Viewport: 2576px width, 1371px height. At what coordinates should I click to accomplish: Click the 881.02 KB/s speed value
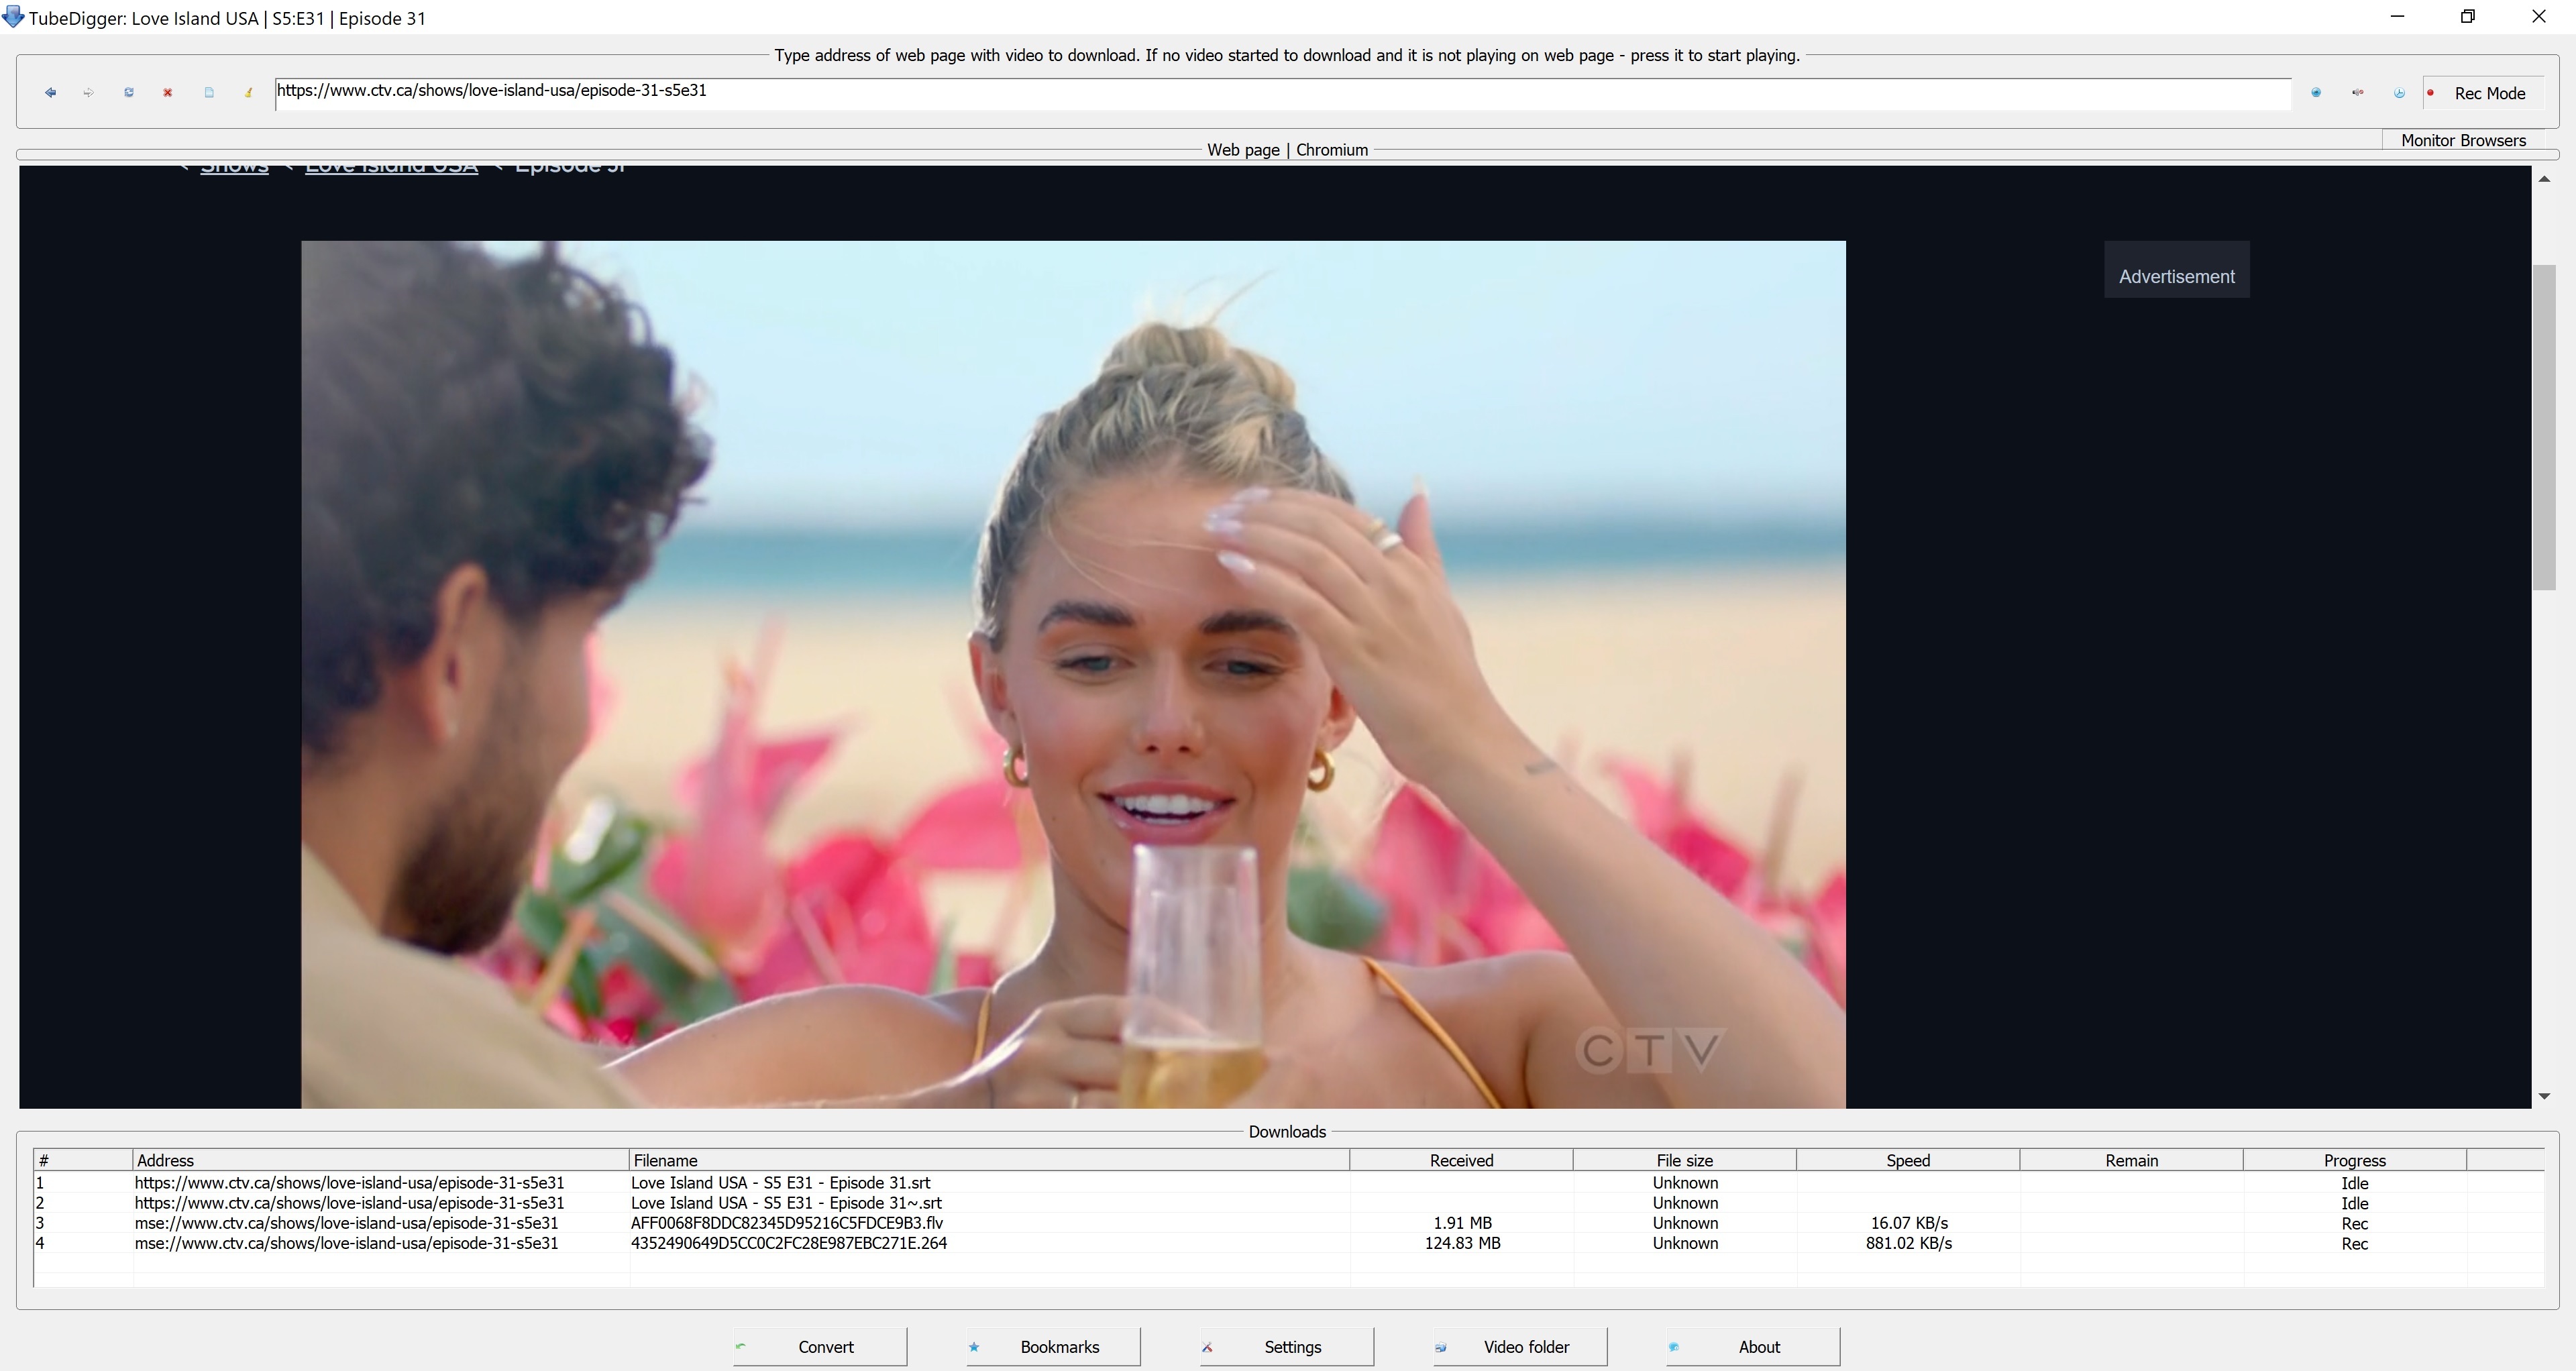pos(1908,1243)
